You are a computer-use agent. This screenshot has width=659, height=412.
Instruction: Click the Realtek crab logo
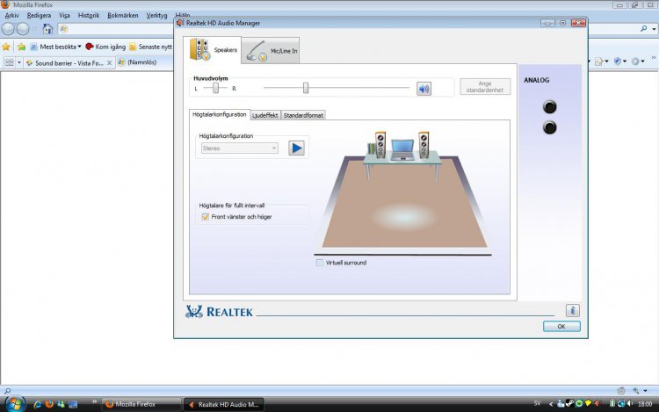click(194, 311)
